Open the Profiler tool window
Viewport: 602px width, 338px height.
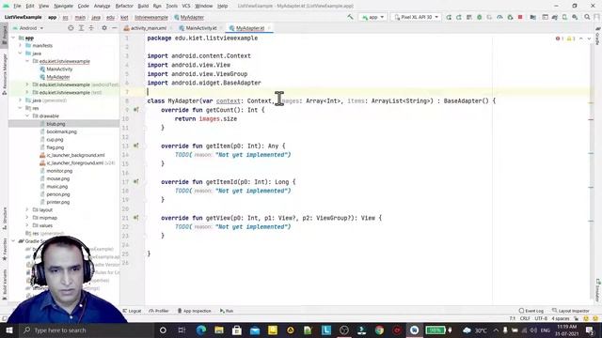click(159, 311)
